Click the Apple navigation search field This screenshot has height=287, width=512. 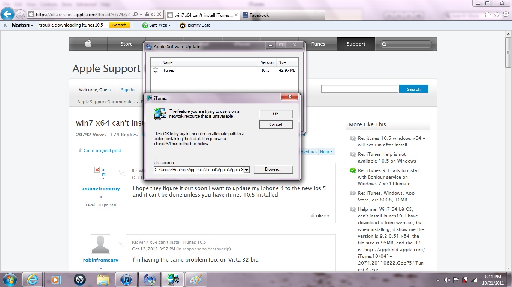click(406, 44)
